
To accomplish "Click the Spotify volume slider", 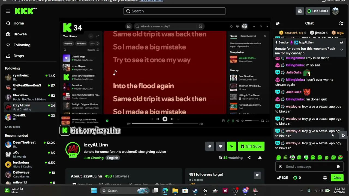I will 251,121.
